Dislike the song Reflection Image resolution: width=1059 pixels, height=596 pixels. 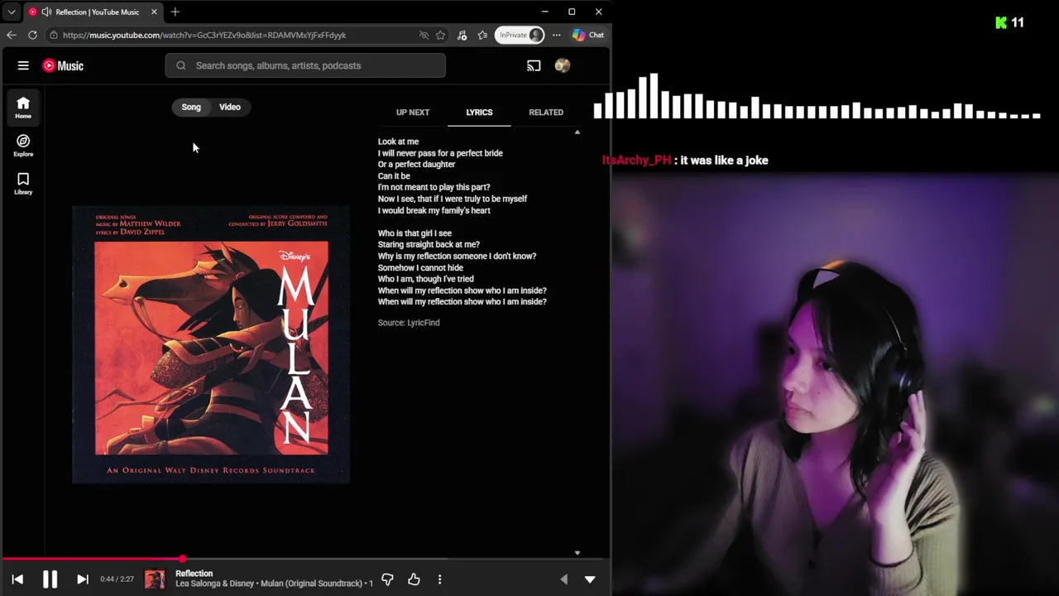[x=387, y=579]
